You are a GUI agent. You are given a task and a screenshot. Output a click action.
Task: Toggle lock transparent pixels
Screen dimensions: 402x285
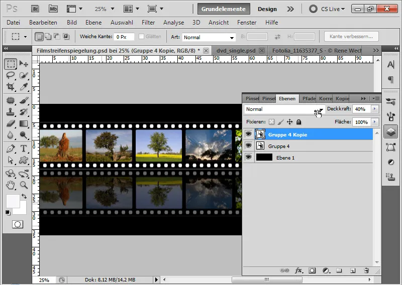pyautogui.click(x=271, y=122)
